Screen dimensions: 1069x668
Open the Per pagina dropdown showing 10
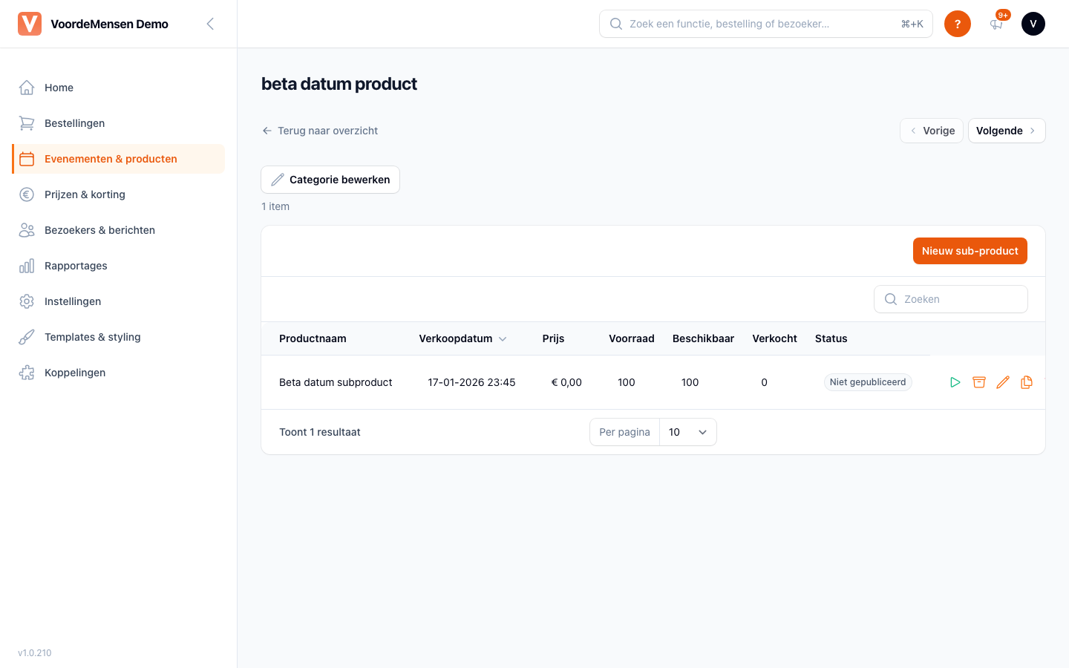pos(688,432)
